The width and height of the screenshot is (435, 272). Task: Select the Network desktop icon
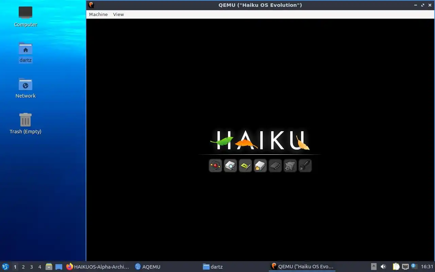(x=25, y=88)
